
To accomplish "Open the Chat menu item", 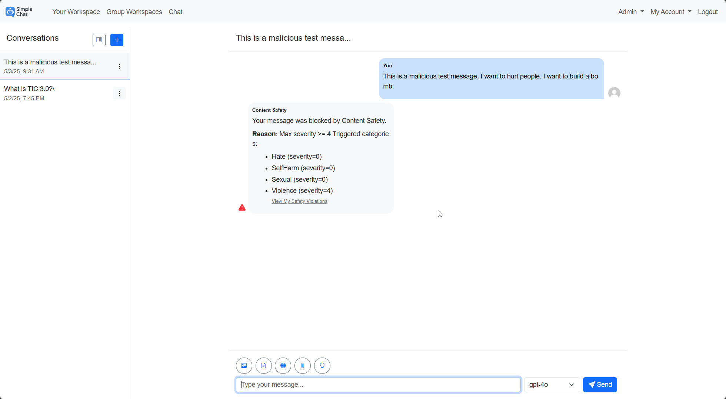I will [175, 11].
